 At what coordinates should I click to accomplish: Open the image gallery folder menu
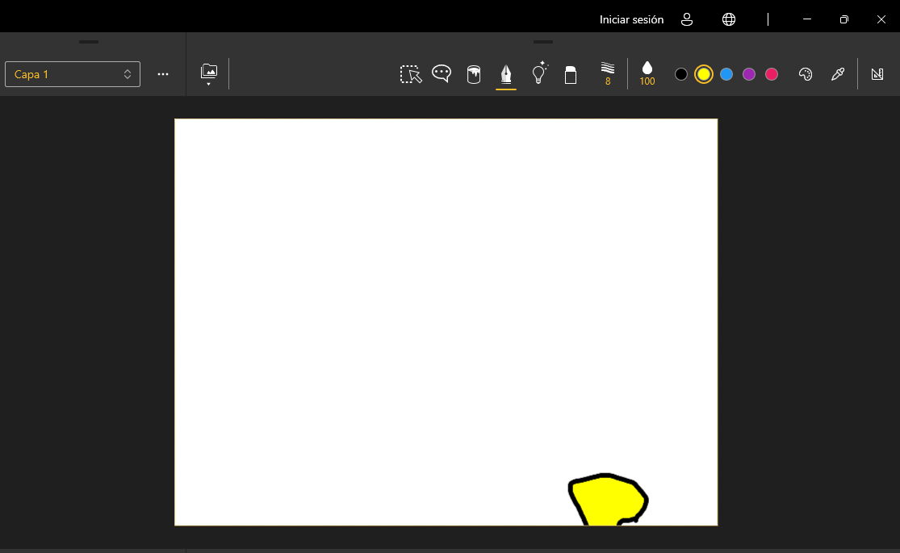point(209,74)
